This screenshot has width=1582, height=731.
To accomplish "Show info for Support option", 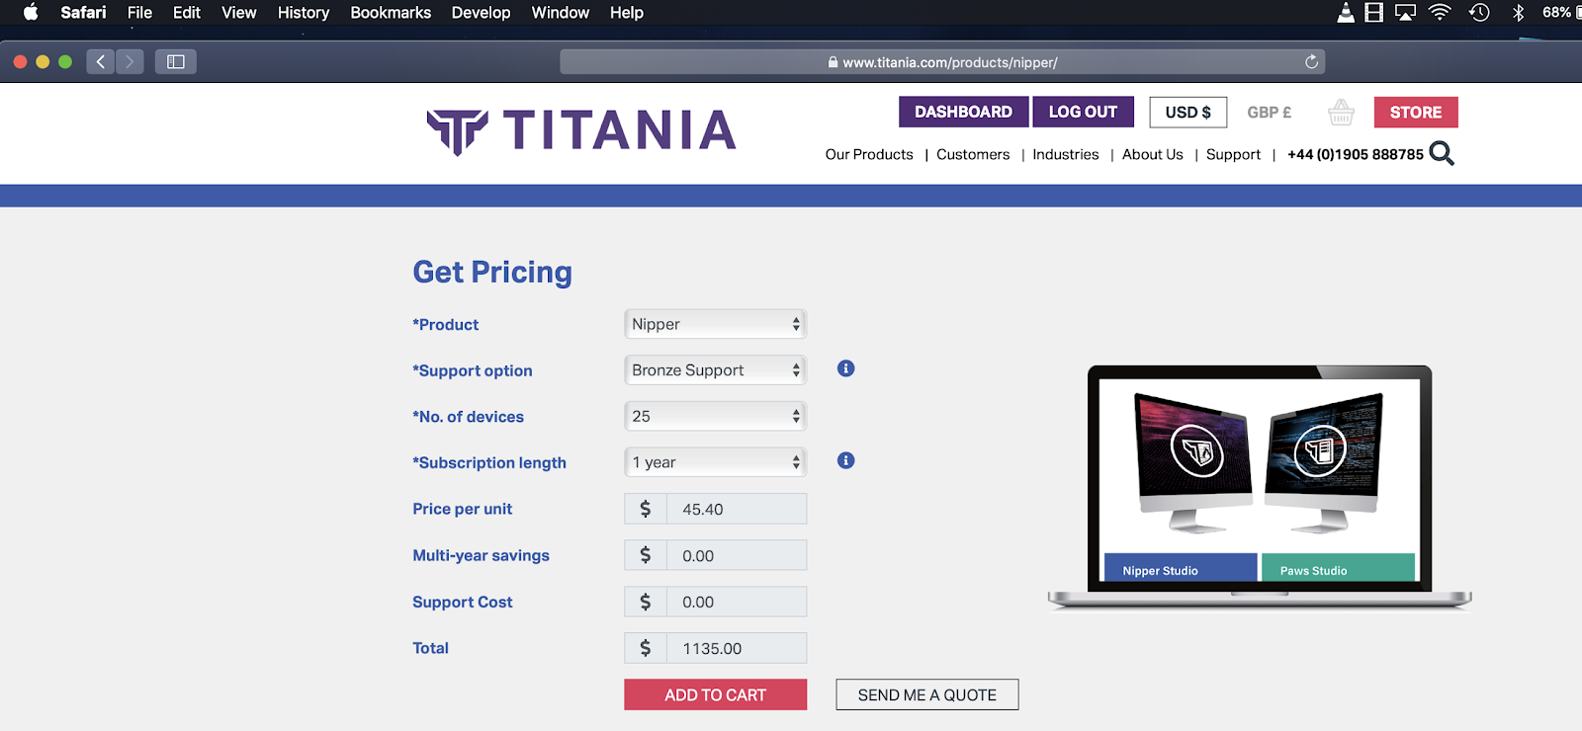I will (x=845, y=368).
